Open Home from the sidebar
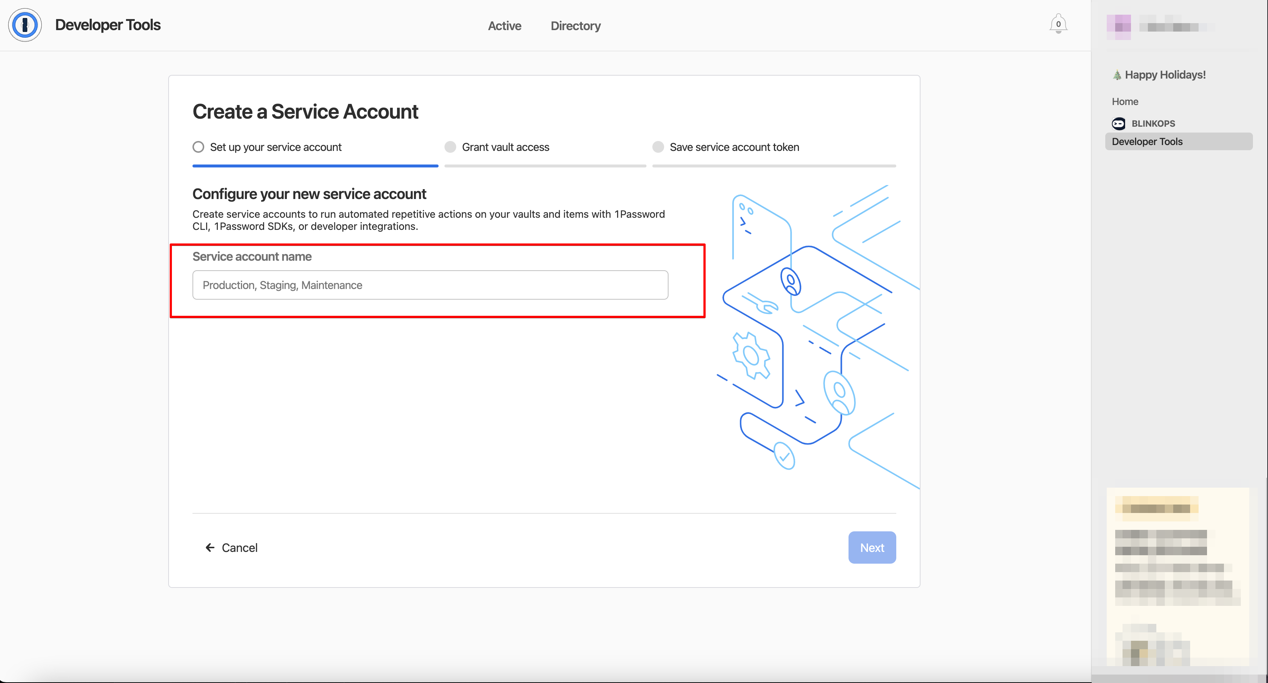The image size is (1268, 683). pos(1125,101)
